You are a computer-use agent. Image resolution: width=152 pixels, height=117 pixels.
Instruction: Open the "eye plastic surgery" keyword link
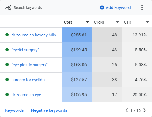click(x=30, y=65)
